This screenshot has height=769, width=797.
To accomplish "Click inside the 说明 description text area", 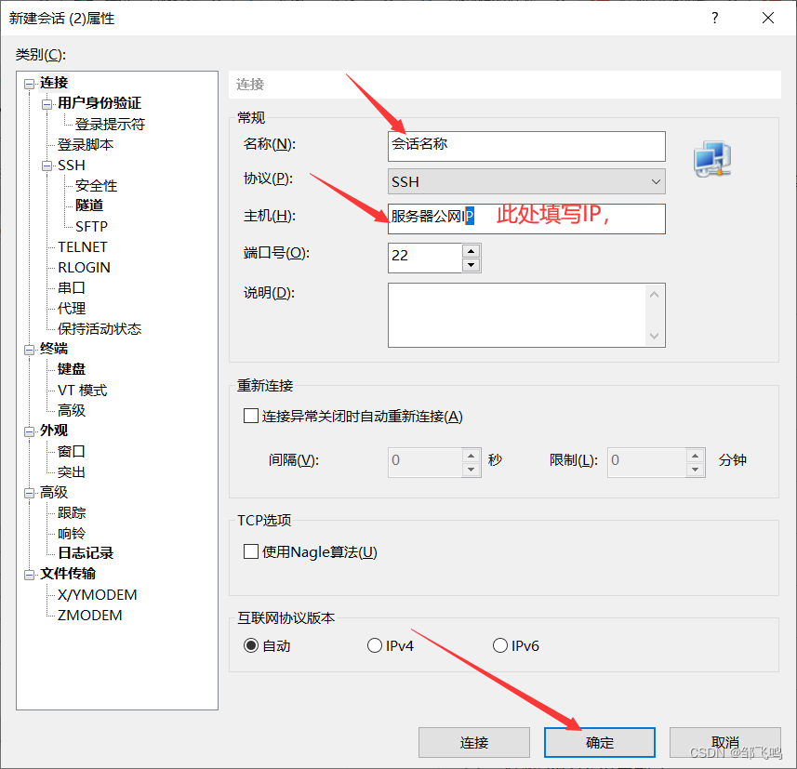I will point(517,315).
